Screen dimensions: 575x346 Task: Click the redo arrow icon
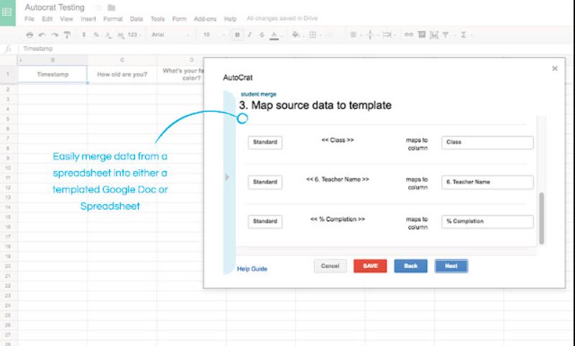[x=55, y=34]
